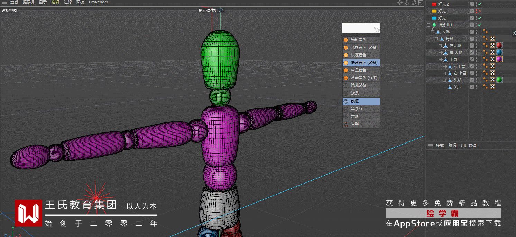Select the green material tag on 头部
This screenshot has width=516, height=237.
[499, 80]
